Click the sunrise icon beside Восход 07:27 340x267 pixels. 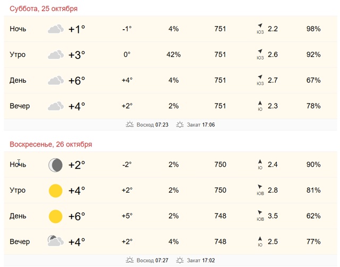(x=130, y=261)
